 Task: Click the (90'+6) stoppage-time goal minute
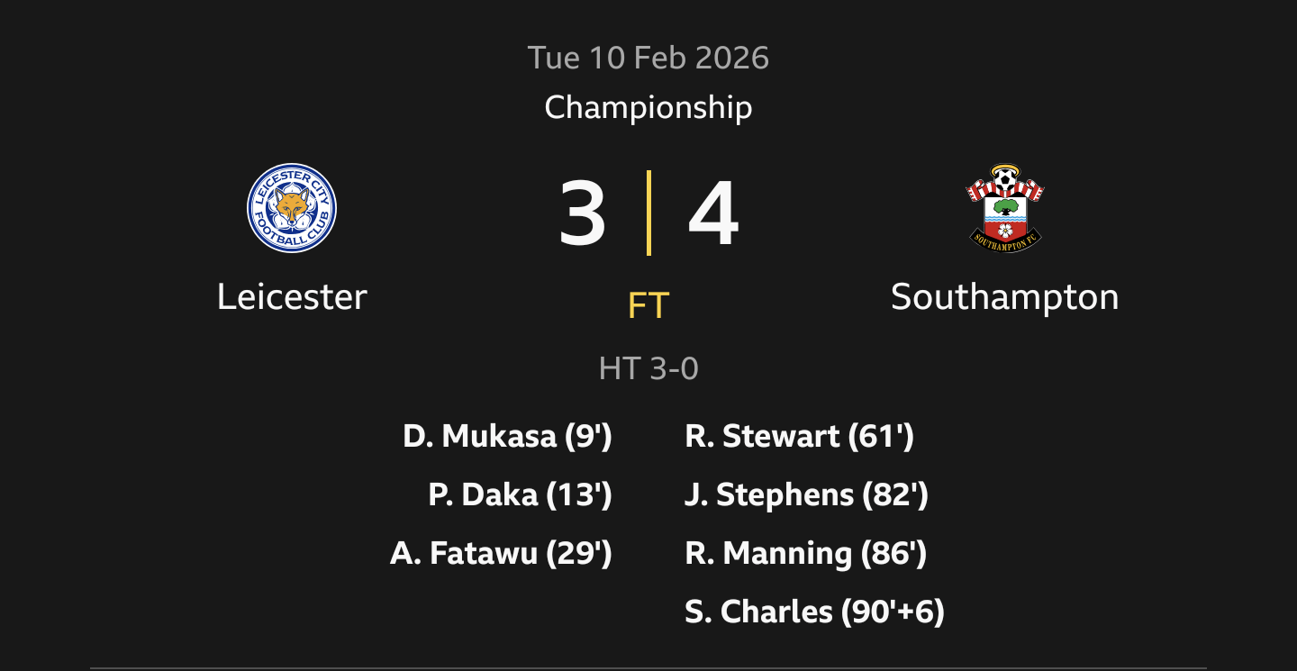click(x=893, y=612)
